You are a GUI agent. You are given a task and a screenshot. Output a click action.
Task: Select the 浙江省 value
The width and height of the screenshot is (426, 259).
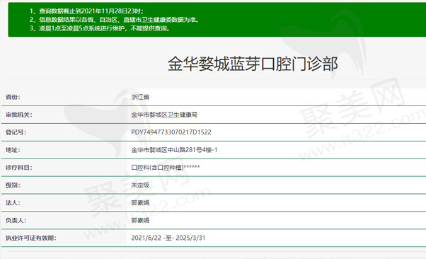(x=140, y=97)
